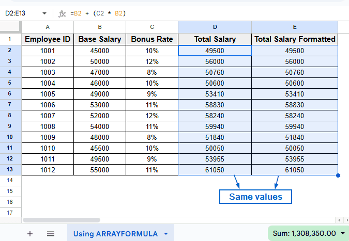Image resolution: width=349 pixels, height=241 pixels.
Task: Click the Employee ID header cell
Action: click(x=48, y=39)
